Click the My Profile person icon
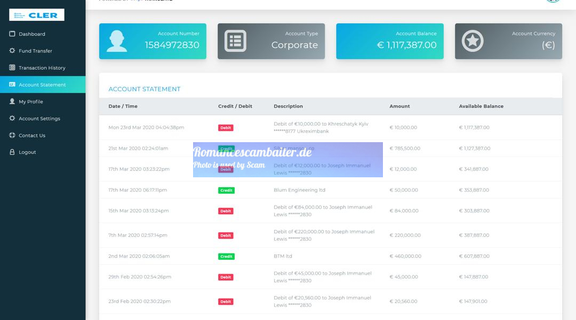The height and width of the screenshot is (320, 576). pyautogui.click(x=12, y=101)
